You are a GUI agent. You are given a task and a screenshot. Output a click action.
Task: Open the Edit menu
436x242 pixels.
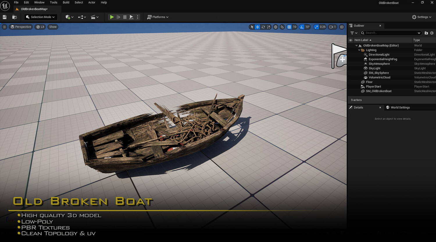tap(26, 2)
